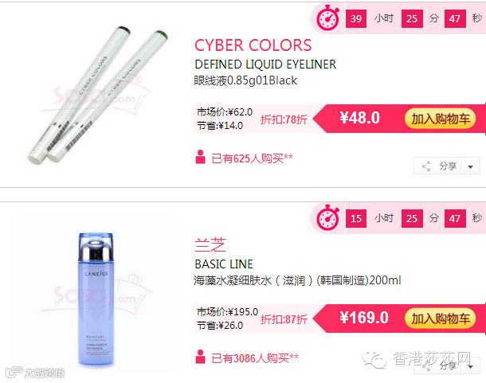Click buyer person icon beside 625 purchases
486x383 pixels.
[200, 157]
